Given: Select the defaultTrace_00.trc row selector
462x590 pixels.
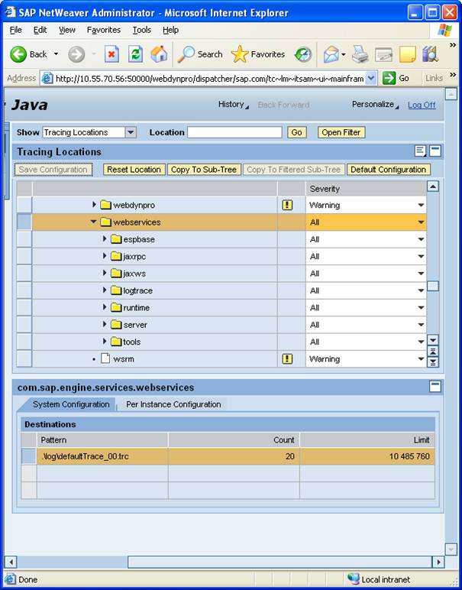Looking at the screenshot, I should [x=28, y=456].
